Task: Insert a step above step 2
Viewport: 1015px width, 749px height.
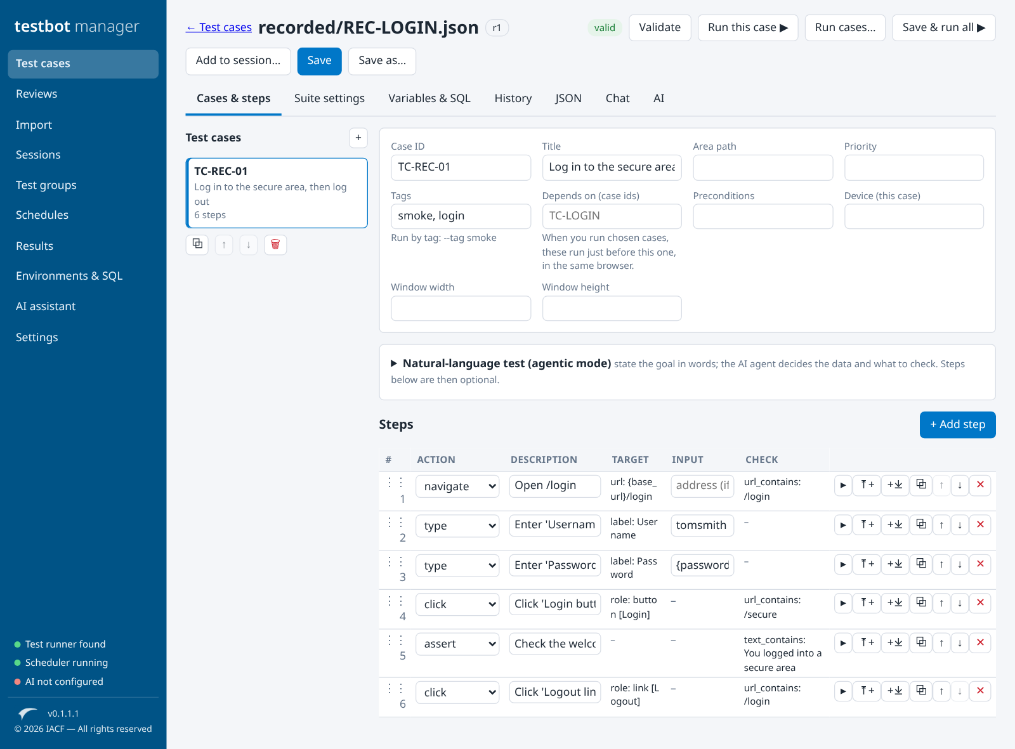Action: coord(867,524)
